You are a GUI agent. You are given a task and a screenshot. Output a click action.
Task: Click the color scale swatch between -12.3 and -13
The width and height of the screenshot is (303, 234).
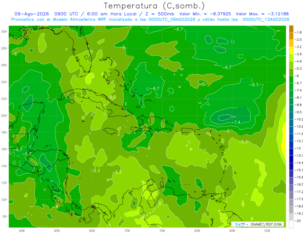[291, 144]
